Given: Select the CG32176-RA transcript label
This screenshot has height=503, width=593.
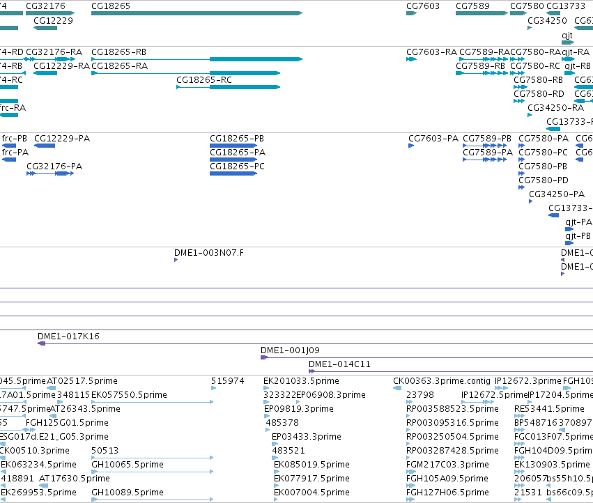Looking at the screenshot, I should (x=54, y=52).
